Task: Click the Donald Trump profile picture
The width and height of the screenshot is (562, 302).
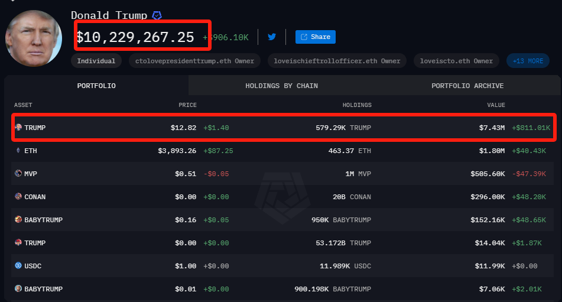Action: (34, 38)
